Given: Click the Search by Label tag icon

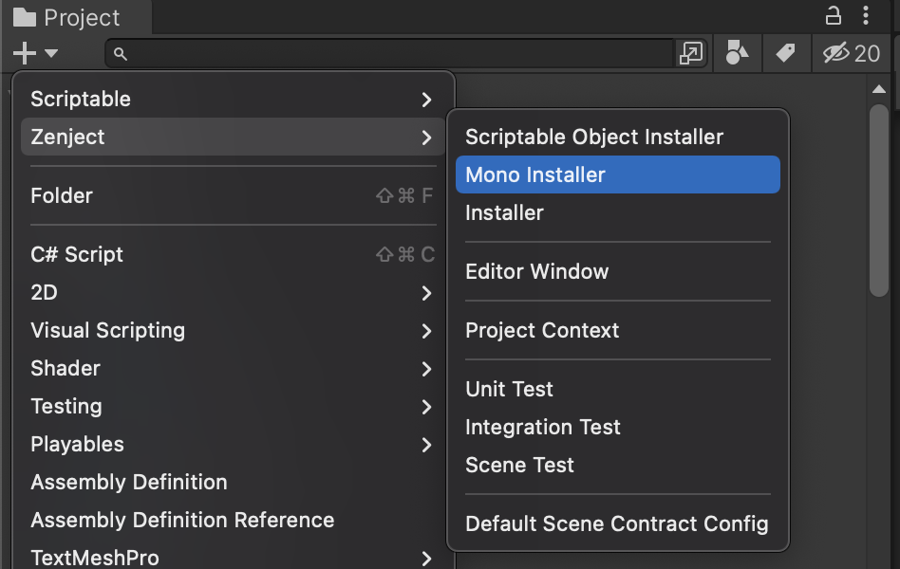Looking at the screenshot, I should pos(785,53).
